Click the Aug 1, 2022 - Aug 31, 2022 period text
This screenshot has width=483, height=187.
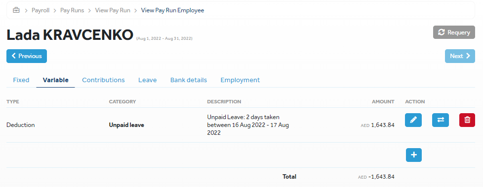coord(164,38)
